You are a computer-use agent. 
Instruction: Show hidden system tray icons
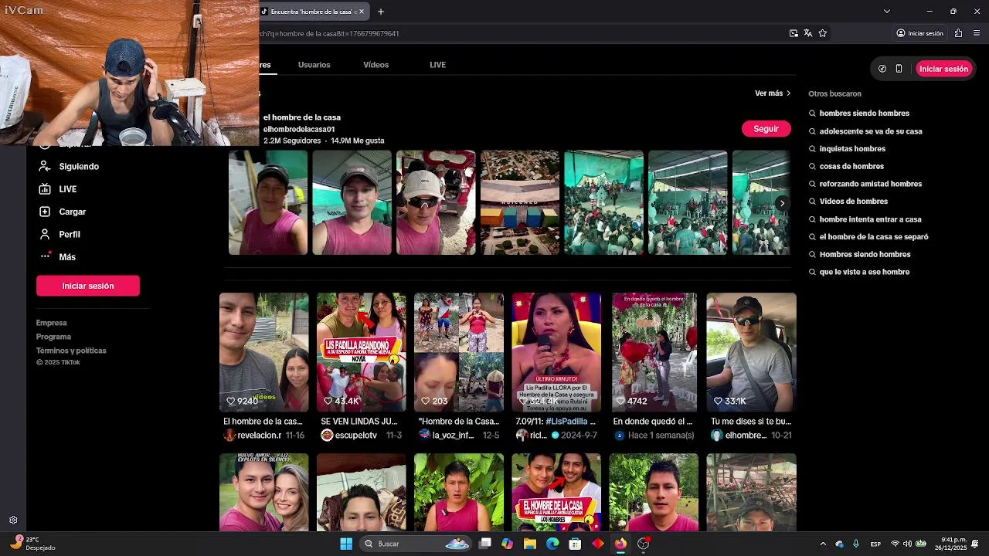(823, 544)
